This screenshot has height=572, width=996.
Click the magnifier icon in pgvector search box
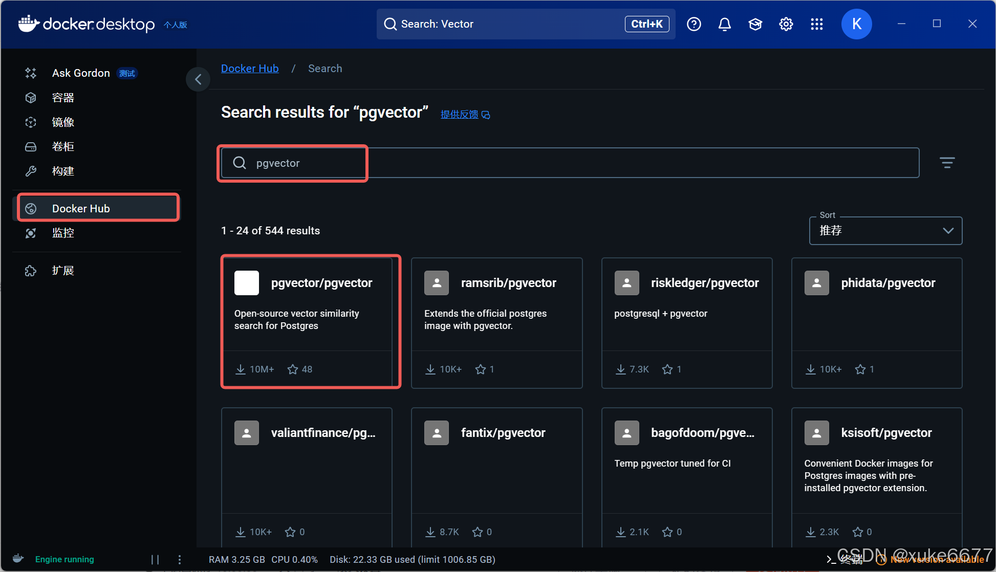point(240,163)
